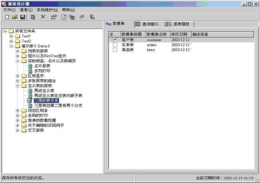Click the Save floppy disk icon
The image size is (260, 183).
[23, 17]
